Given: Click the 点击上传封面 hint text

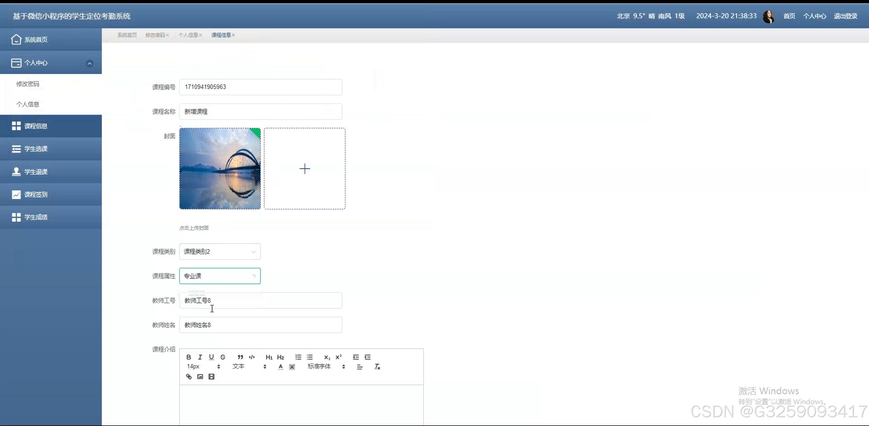Looking at the screenshot, I should click(x=194, y=228).
